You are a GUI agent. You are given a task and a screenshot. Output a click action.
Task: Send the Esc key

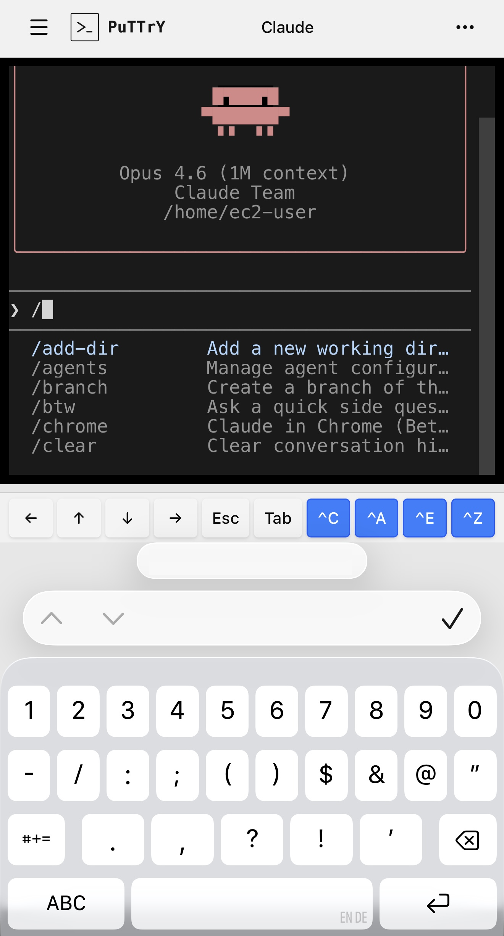tap(226, 518)
